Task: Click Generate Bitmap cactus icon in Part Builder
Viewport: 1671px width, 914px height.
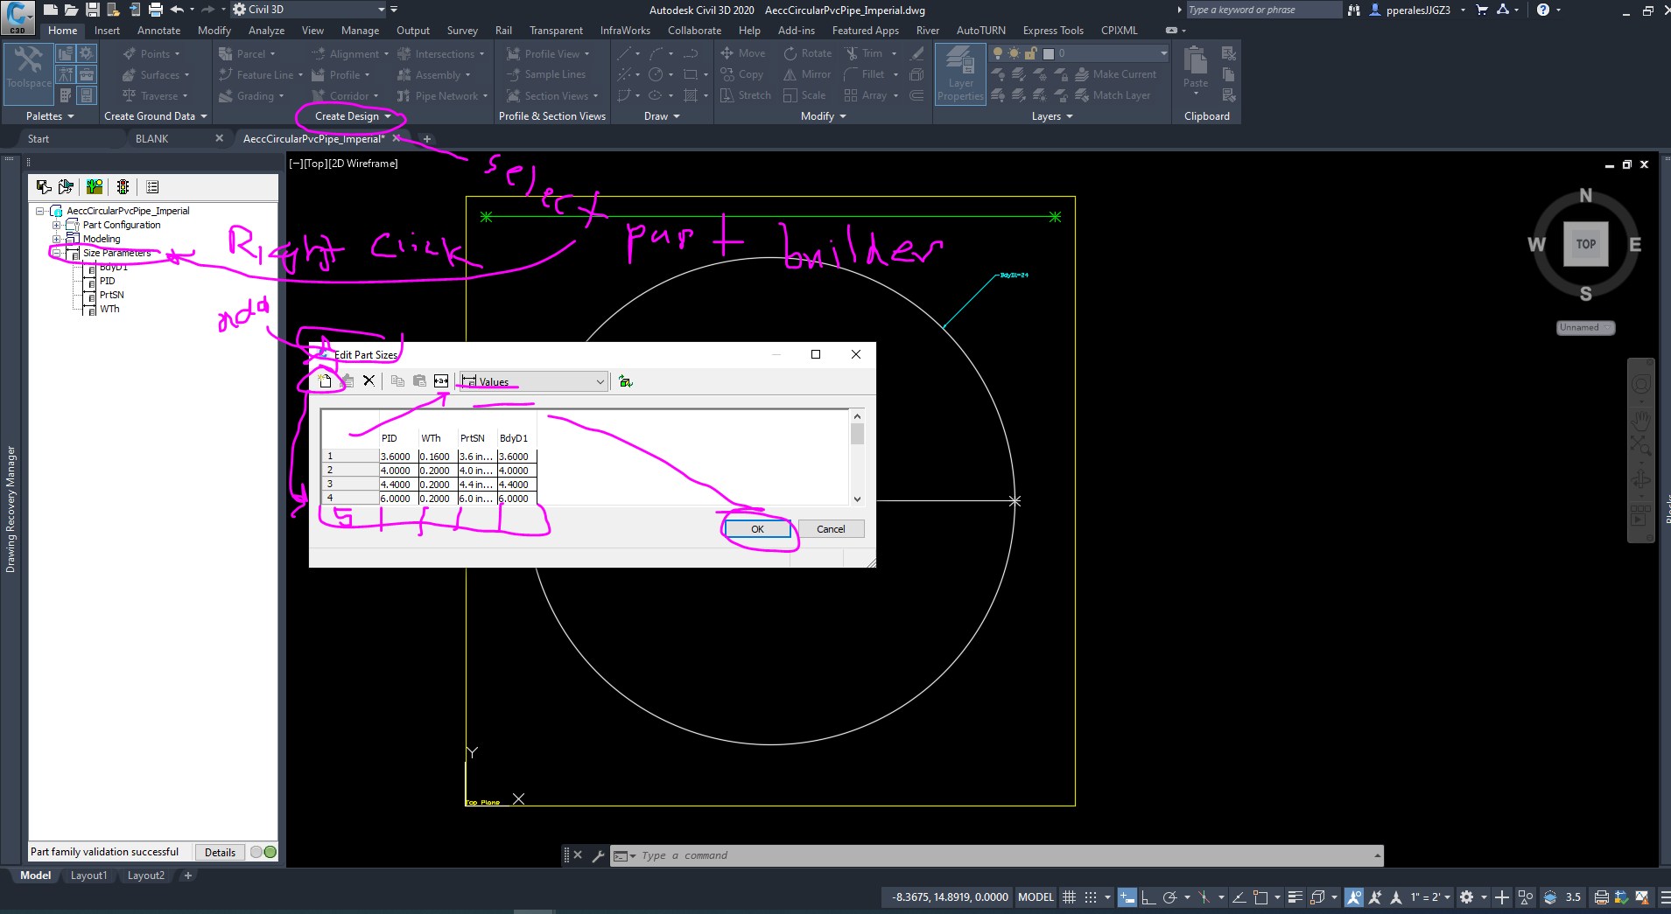Action: coord(95,186)
